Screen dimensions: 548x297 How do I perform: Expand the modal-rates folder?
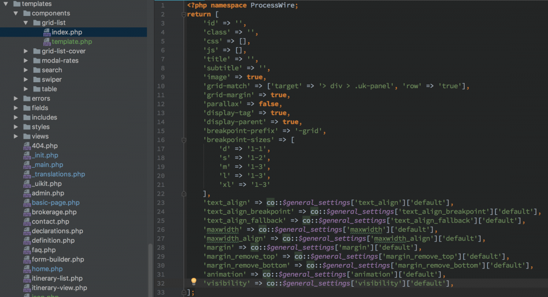point(26,60)
